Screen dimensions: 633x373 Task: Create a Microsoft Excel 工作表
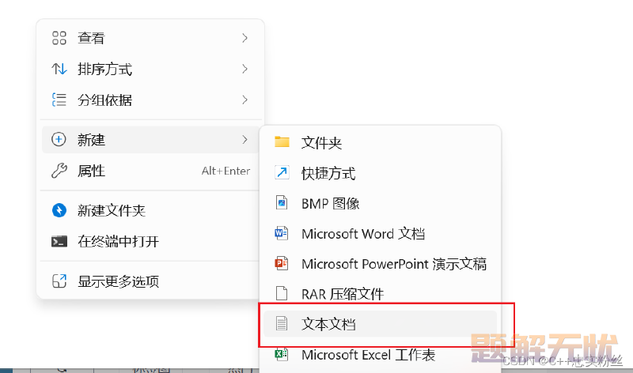click(381, 355)
